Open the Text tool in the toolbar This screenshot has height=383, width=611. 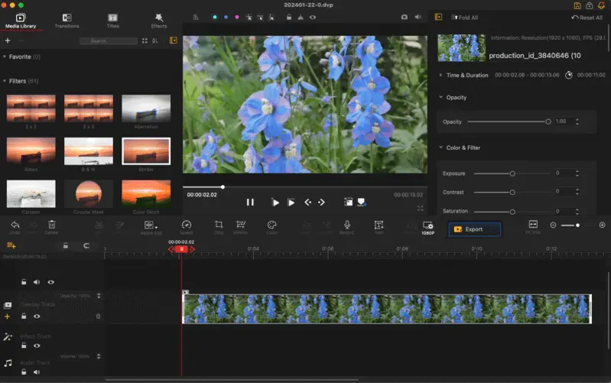(379, 226)
